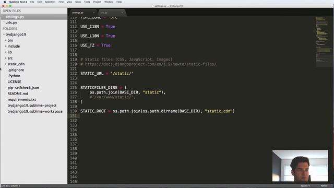
Task: Place cursor on STATIC_URL line
Action: point(106,74)
